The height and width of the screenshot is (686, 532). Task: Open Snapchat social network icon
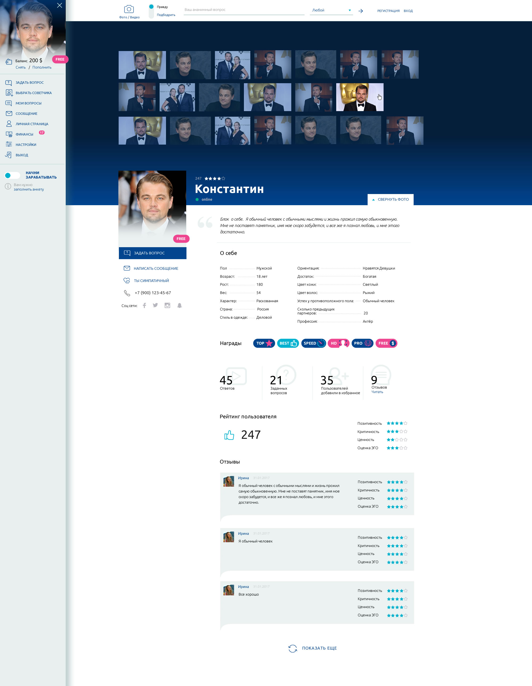point(180,305)
